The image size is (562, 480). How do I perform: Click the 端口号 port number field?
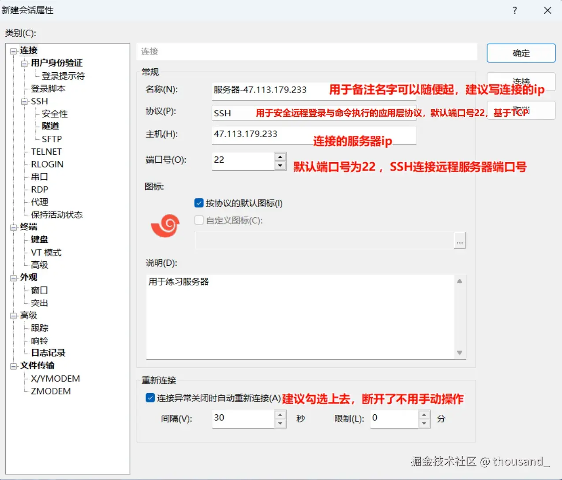coord(243,161)
